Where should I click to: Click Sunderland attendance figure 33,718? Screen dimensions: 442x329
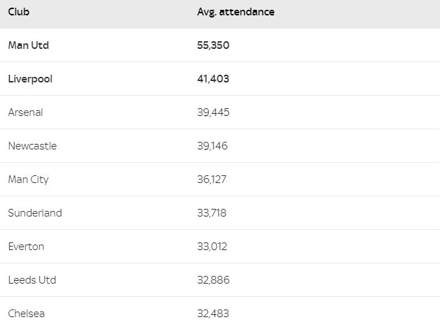pos(212,213)
